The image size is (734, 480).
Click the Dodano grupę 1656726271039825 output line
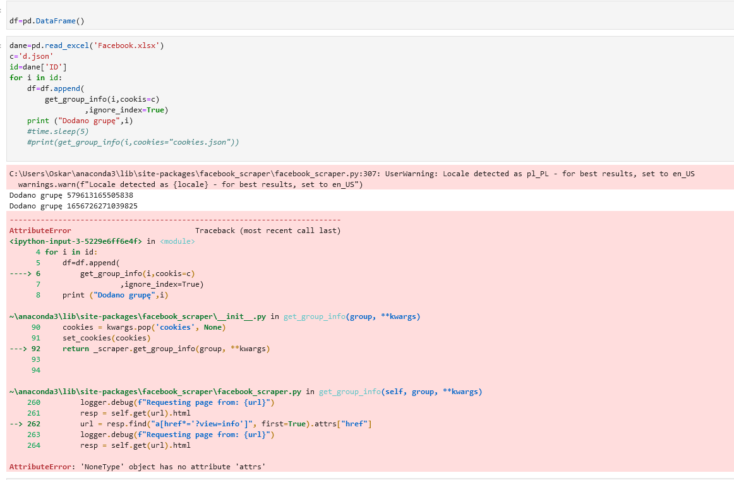click(x=73, y=205)
